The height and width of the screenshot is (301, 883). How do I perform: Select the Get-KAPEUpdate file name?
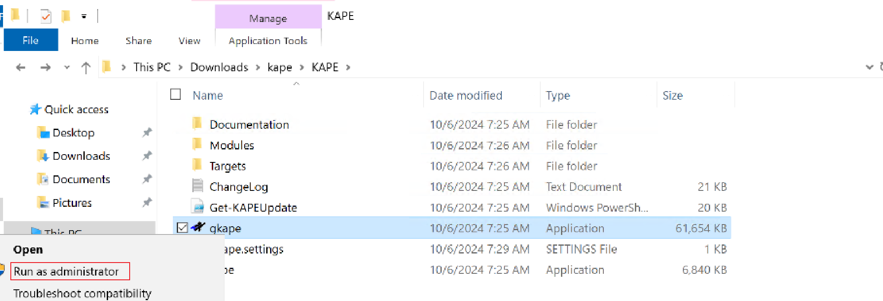click(x=253, y=208)
